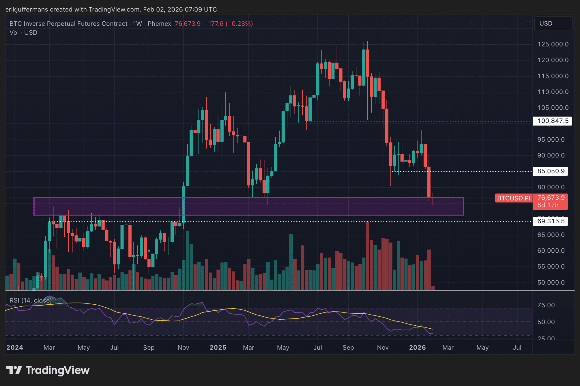The width and height of the screenshot is (580, 386).
Task: Click the BTC Inverse Perpetual Futures Contract title
Action: click(69, 24)
